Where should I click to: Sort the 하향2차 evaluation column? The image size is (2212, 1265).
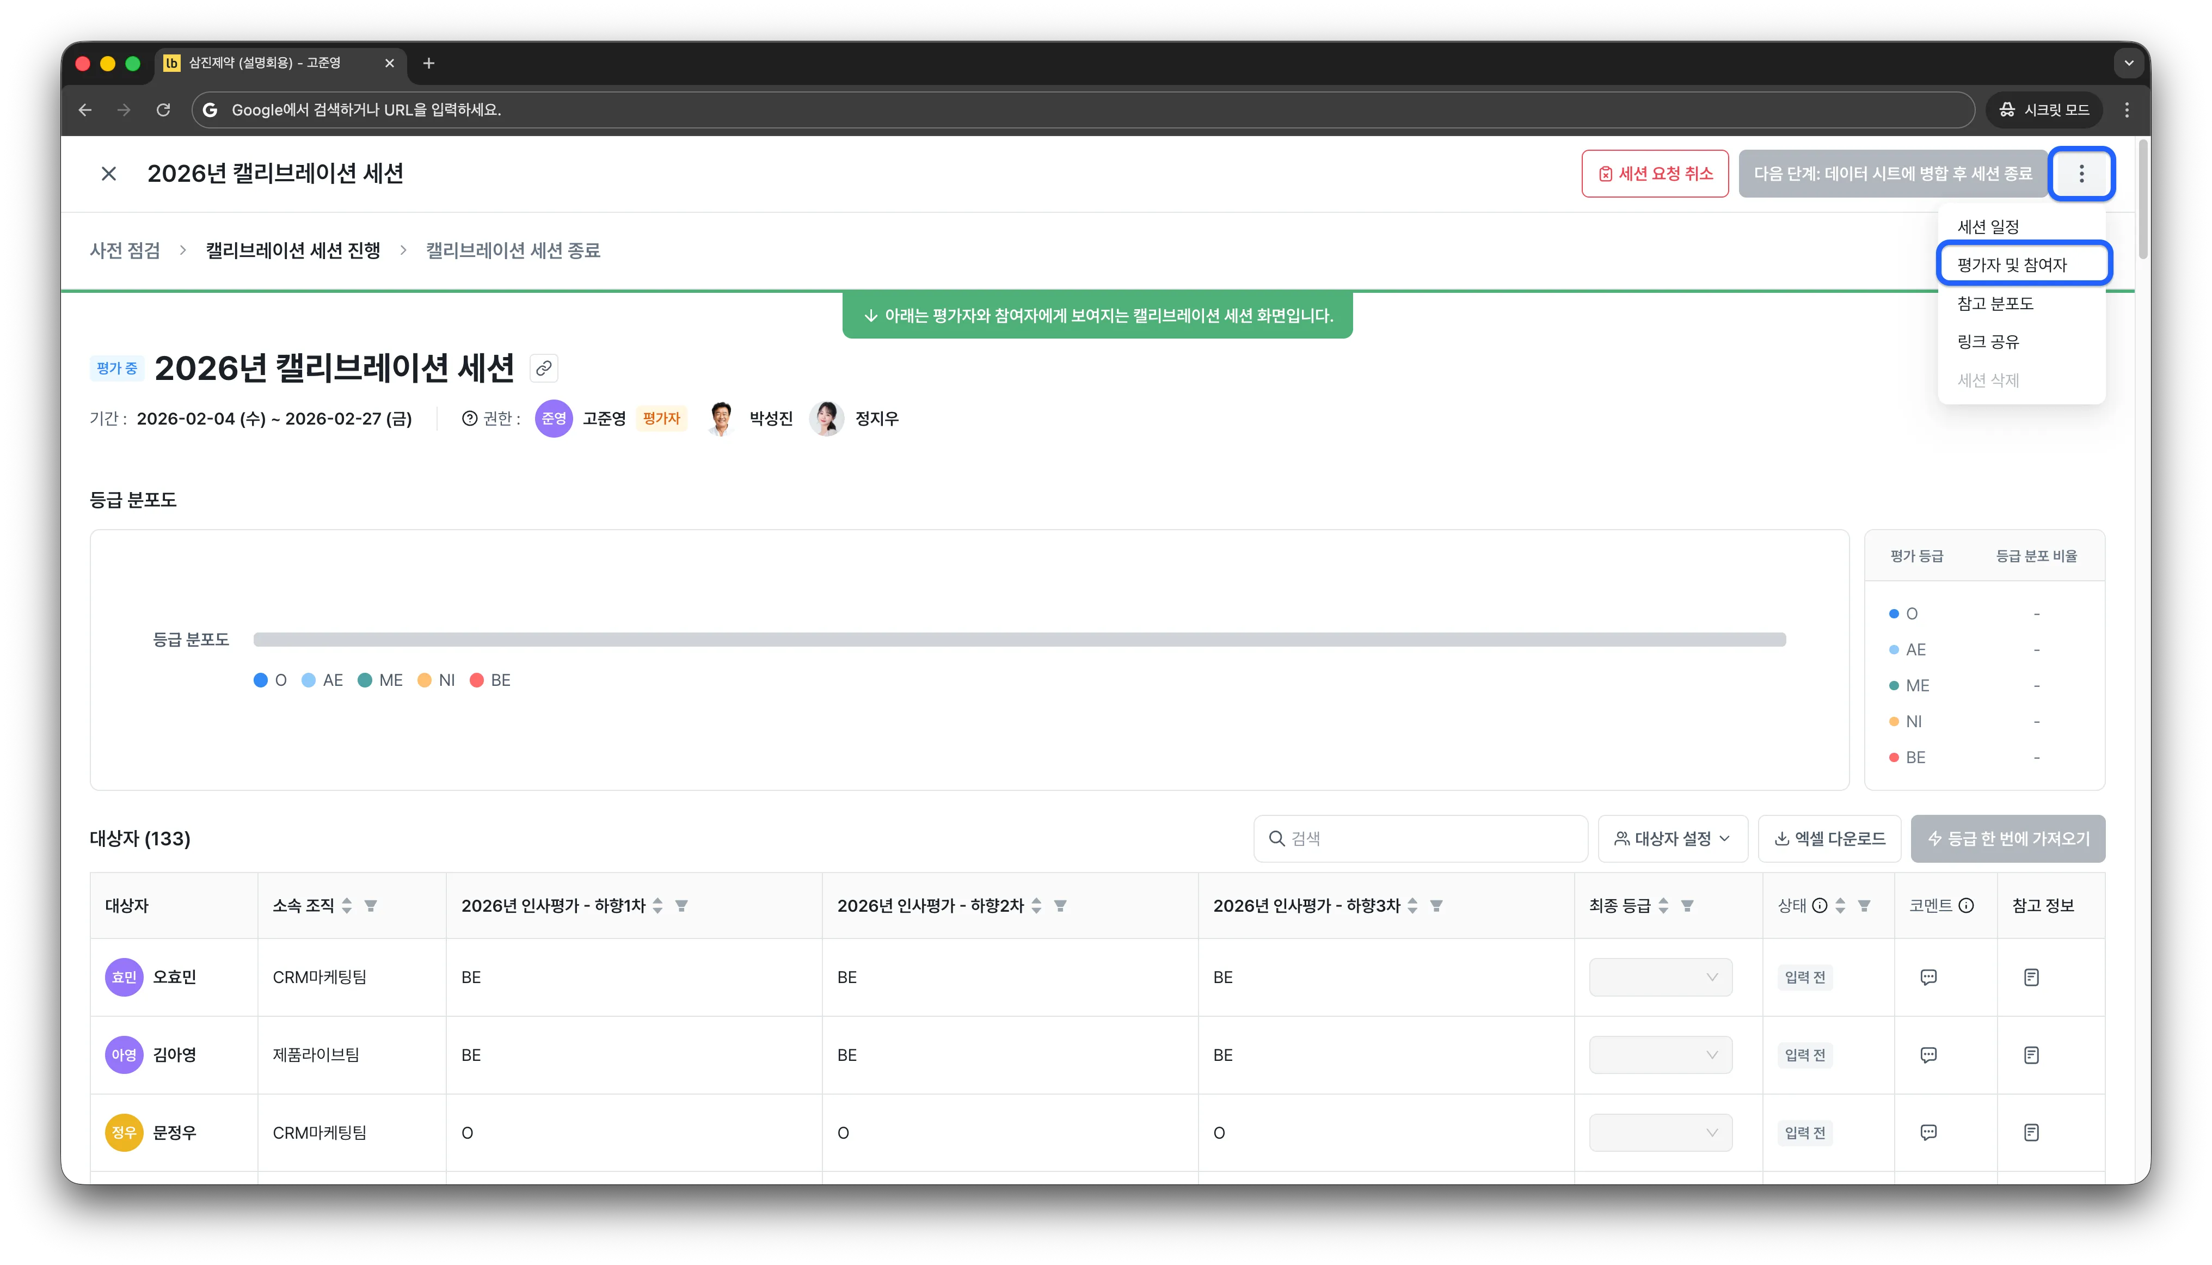point(1036,905)
